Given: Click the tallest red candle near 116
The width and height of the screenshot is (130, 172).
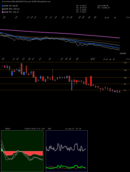Looking at the screenshot, I should pyautogui.click(x=21, y=69).
